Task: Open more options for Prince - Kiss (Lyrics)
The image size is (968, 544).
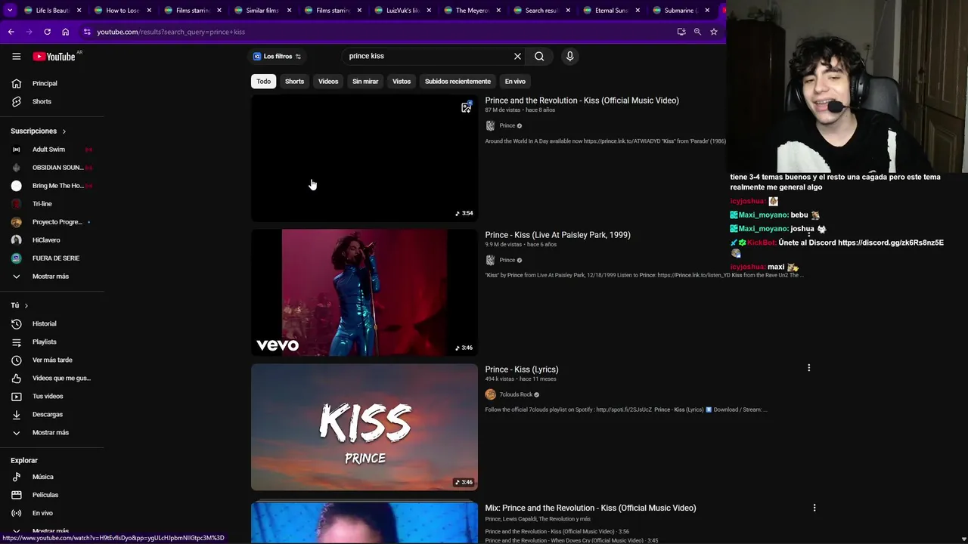Action: (x=809, y=368)
